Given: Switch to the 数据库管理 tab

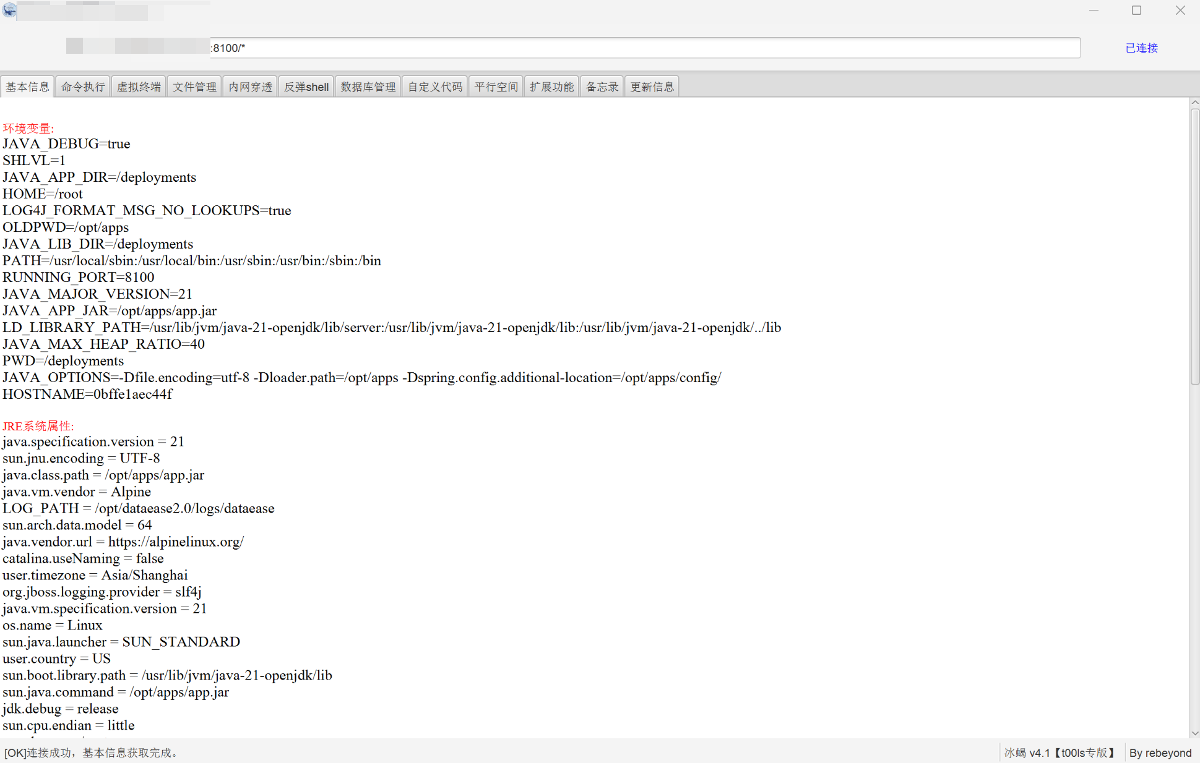Looking at the screenshot, I should pos(368,87).
